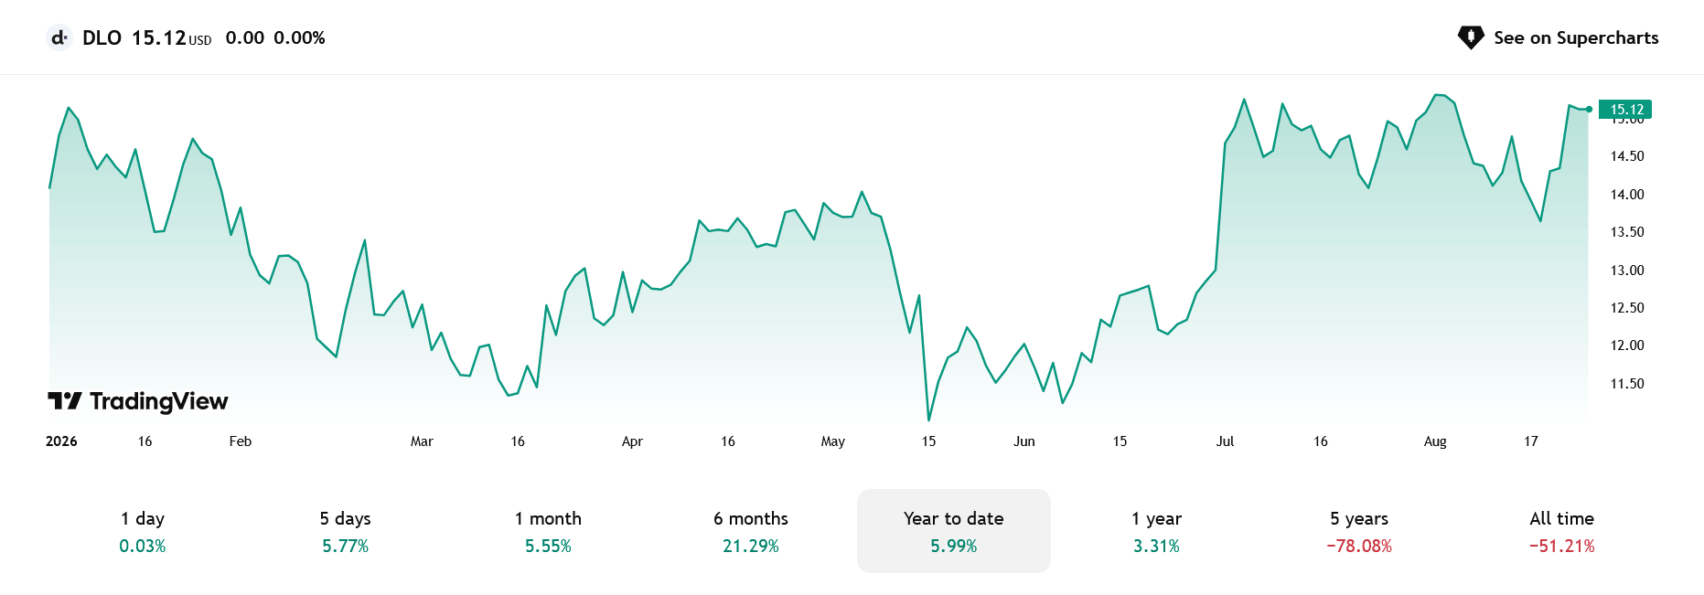Click the Jul marker on the time axis
The image size is (1704, 595).
(1225, 441)
